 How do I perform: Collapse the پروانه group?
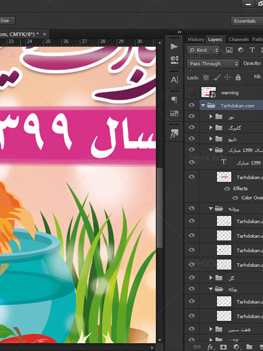pos(210,208)
